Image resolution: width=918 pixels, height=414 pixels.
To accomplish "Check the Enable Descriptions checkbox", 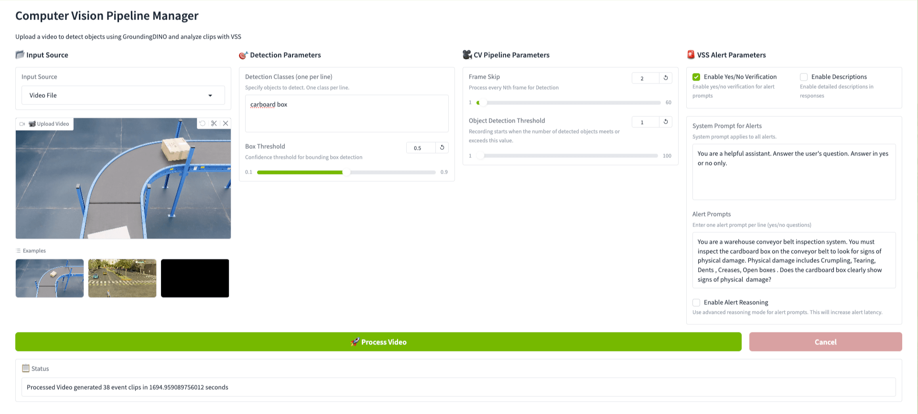I will (804, 77).
